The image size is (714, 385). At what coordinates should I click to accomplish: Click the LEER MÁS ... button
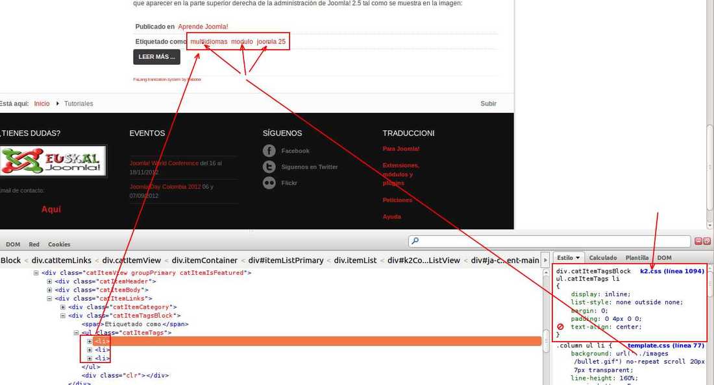click(x=156, y=57)
